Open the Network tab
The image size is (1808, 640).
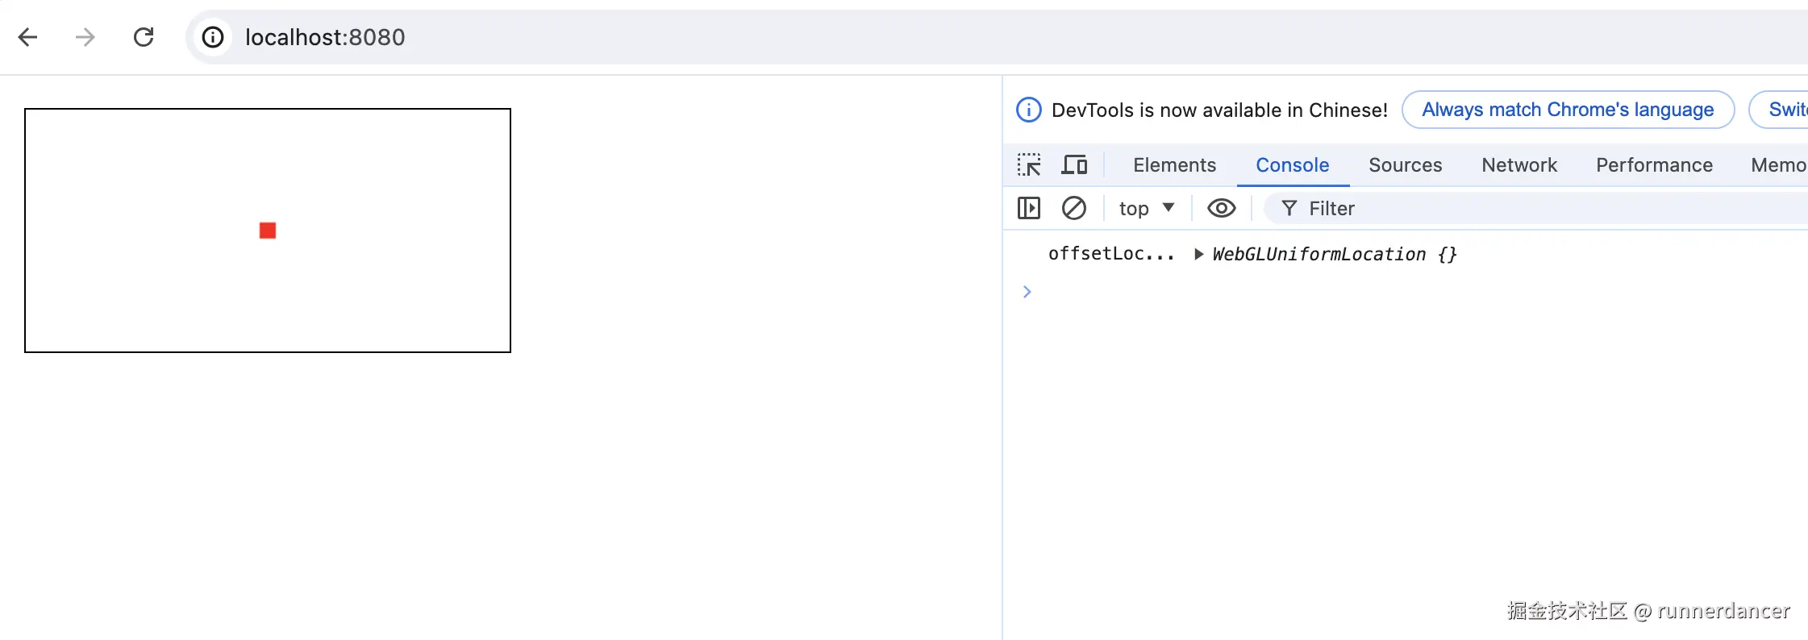pyautogui.click(x=1519, y=165)
